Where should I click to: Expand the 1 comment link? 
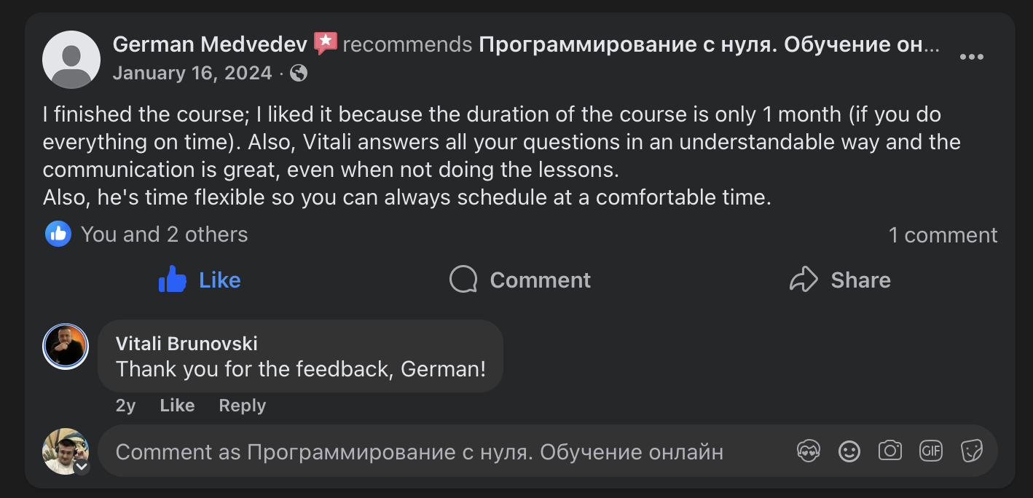[943, 235]
